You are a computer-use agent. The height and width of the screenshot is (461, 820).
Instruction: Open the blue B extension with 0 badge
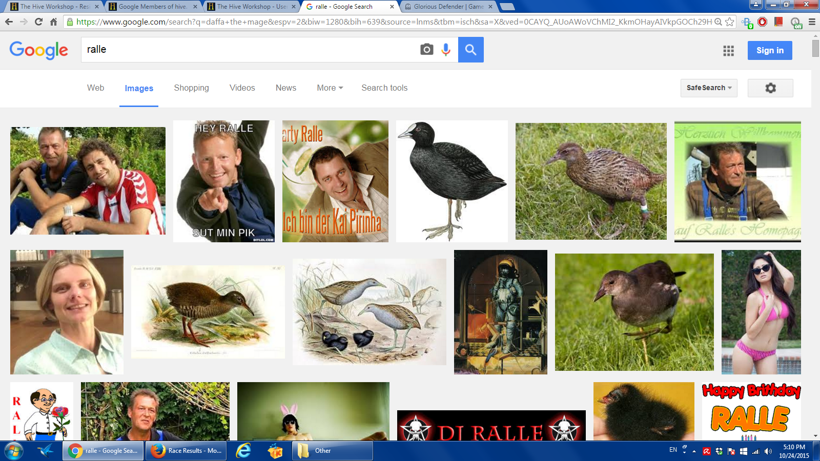pos(747,22)
